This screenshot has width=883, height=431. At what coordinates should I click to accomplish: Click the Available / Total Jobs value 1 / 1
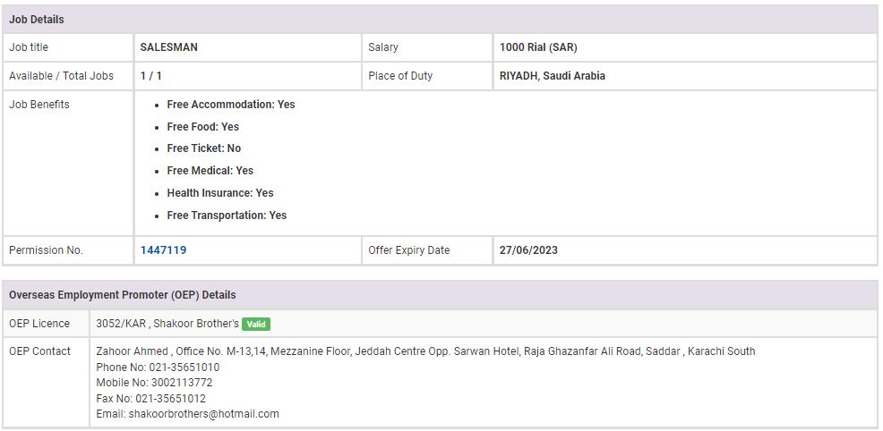[x=150, y=76]
